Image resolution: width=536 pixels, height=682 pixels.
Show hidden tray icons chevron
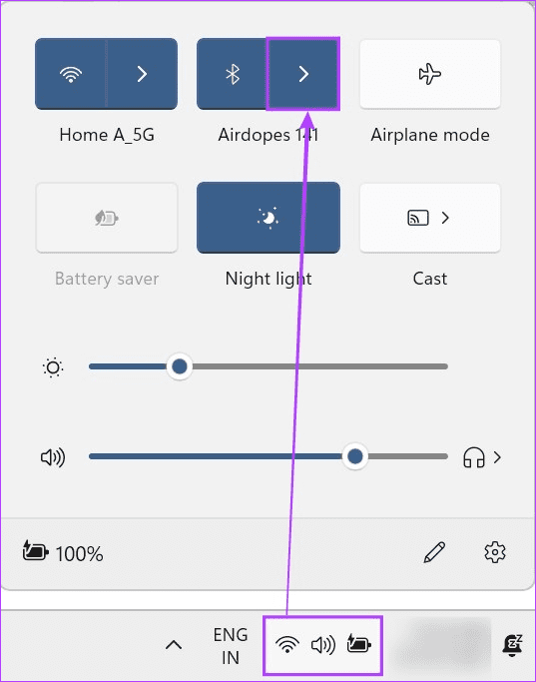[174, 645]
